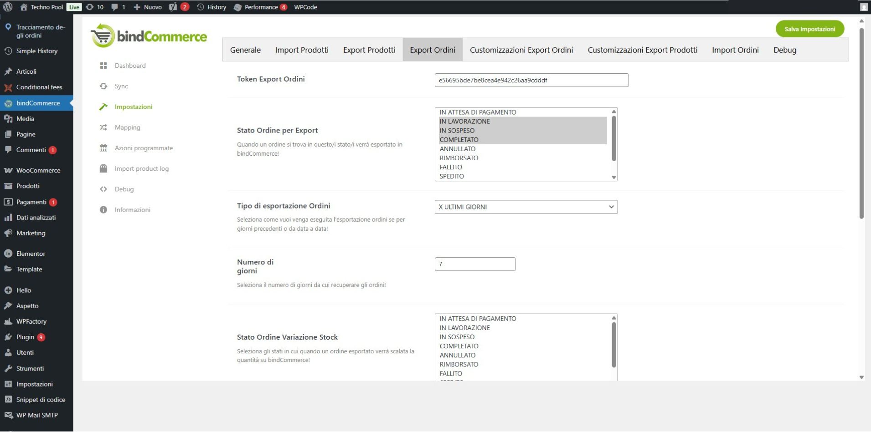Screen dimensions: 871x432
Task: Deselect IN SOSPESO in export status list
Action: point(457,131)
